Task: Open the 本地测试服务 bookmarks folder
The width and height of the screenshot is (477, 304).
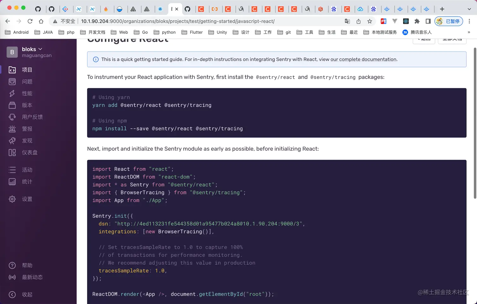Action: point(380,32)
